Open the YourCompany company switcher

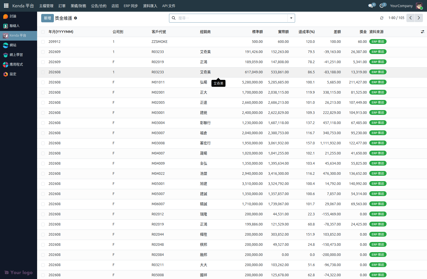coord(401,6)
